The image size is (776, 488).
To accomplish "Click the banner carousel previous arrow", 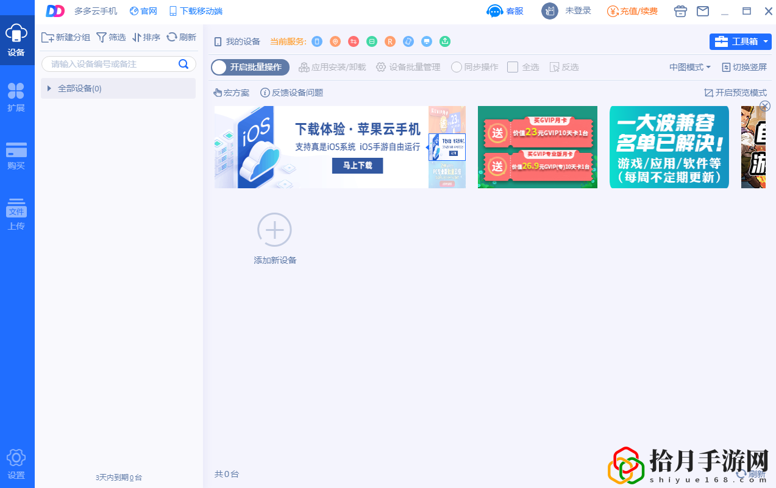I will 427,147.
